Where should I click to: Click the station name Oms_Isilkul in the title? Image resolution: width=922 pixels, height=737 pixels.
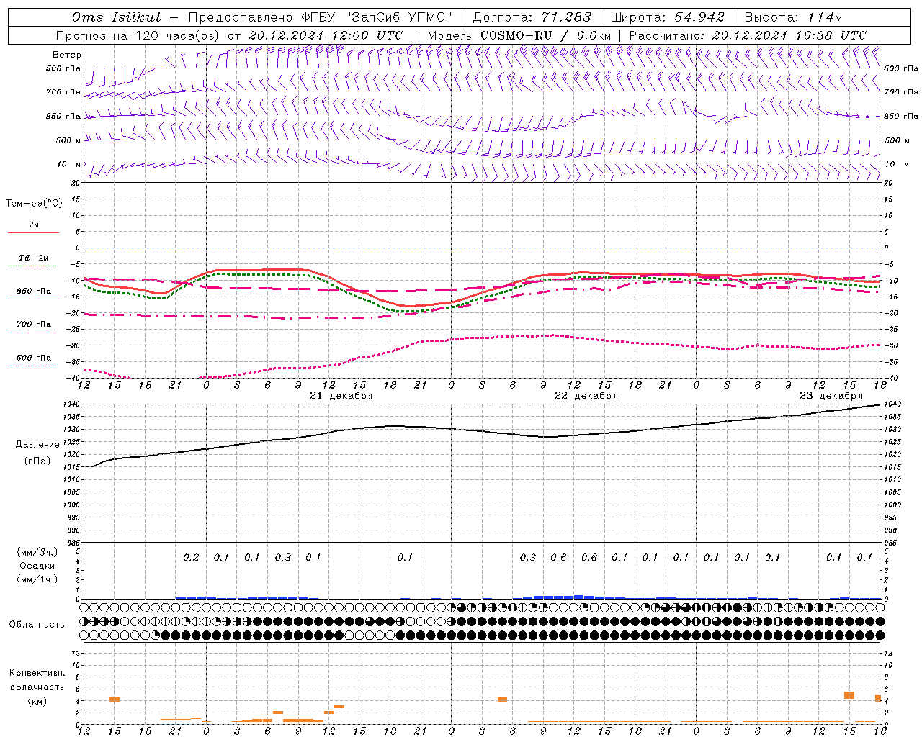pyautogui.click(x=116, y=17)
